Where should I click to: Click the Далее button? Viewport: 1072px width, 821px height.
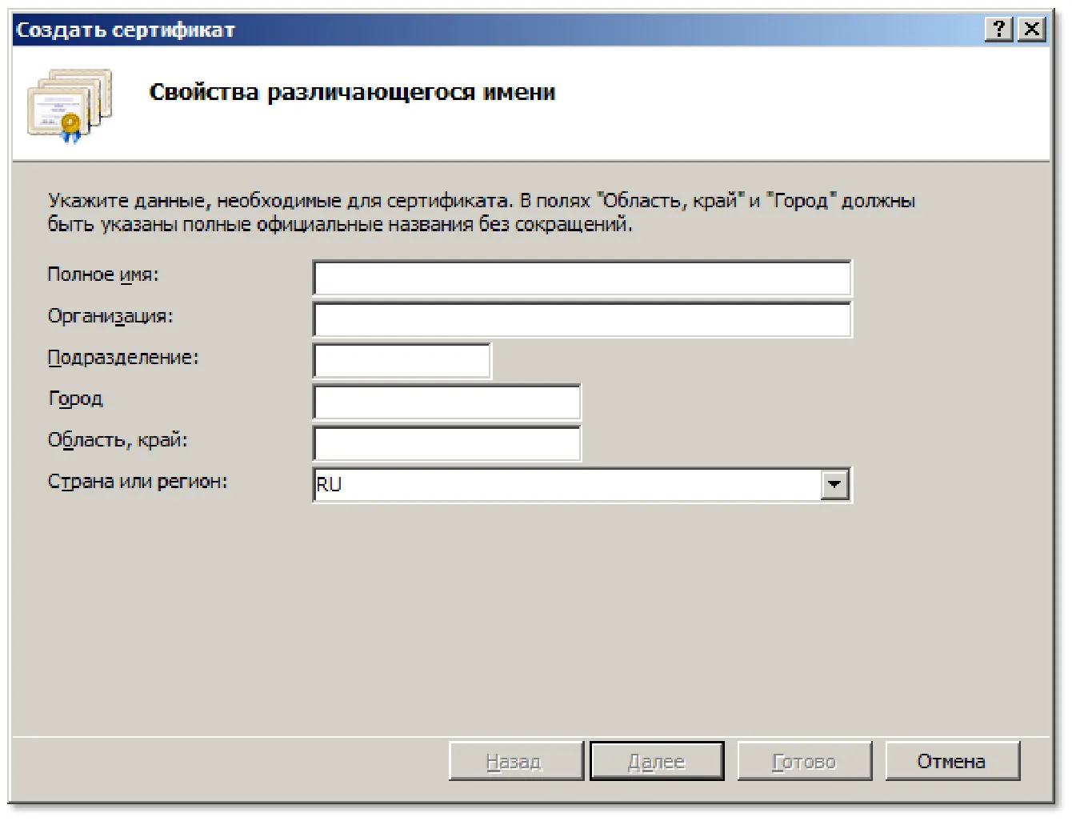pos(657,761)
